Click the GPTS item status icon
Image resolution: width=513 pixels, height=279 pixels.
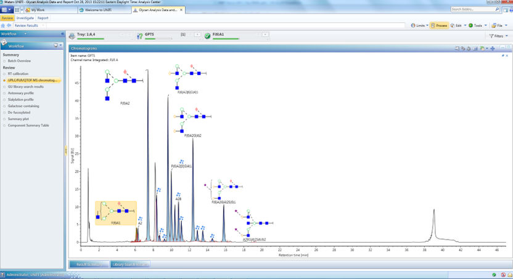coord(140,36)
